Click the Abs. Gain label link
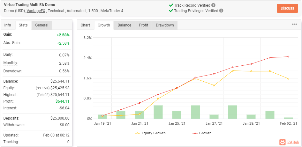 point(12,43)
